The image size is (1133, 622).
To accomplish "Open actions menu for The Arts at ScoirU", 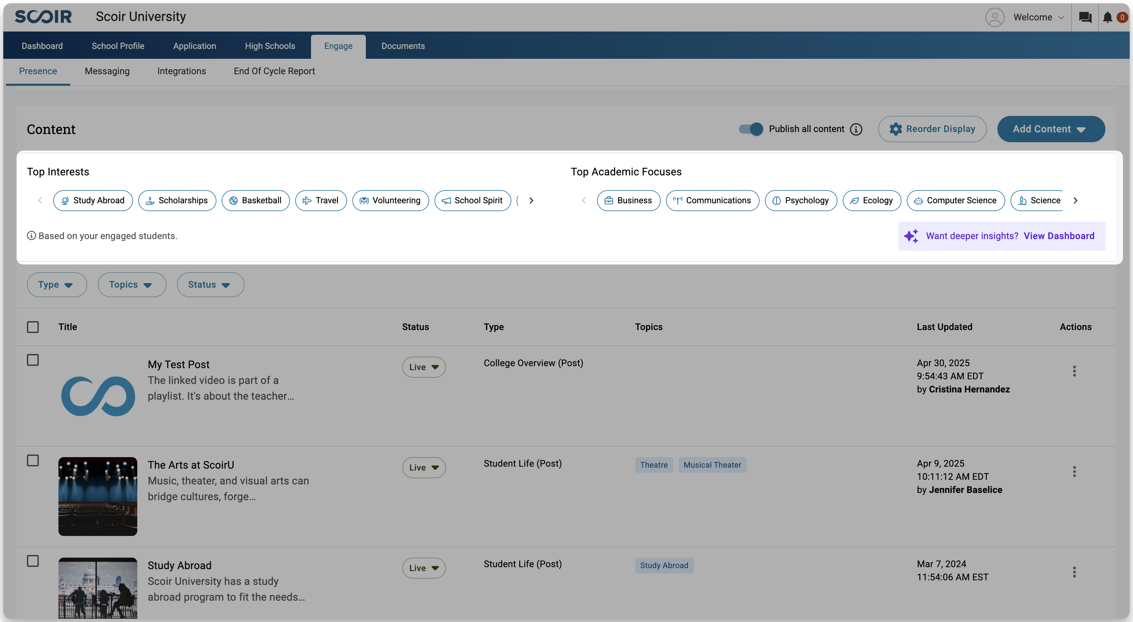I will (1074, 472).
